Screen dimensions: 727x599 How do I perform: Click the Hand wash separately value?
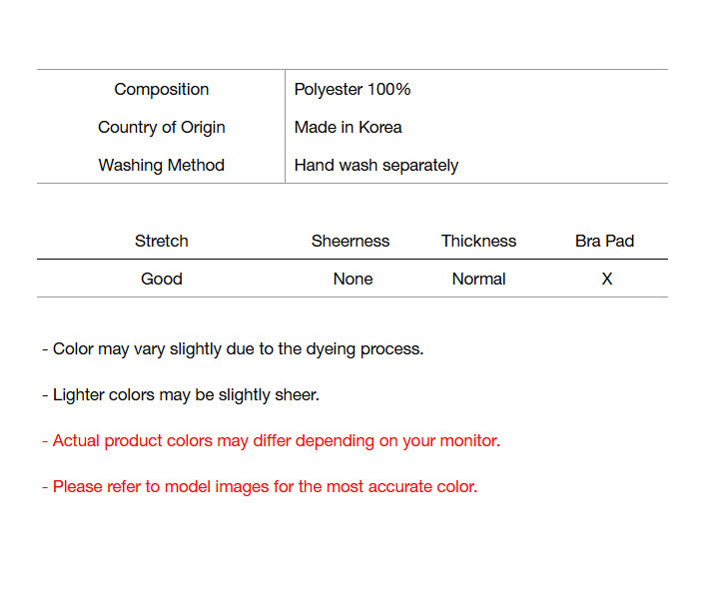[x=375, y=166]
